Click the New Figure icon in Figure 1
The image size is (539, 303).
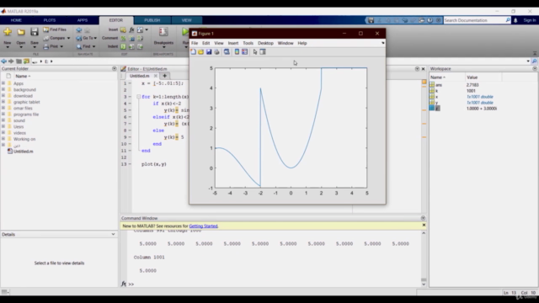tap(193, 52)
